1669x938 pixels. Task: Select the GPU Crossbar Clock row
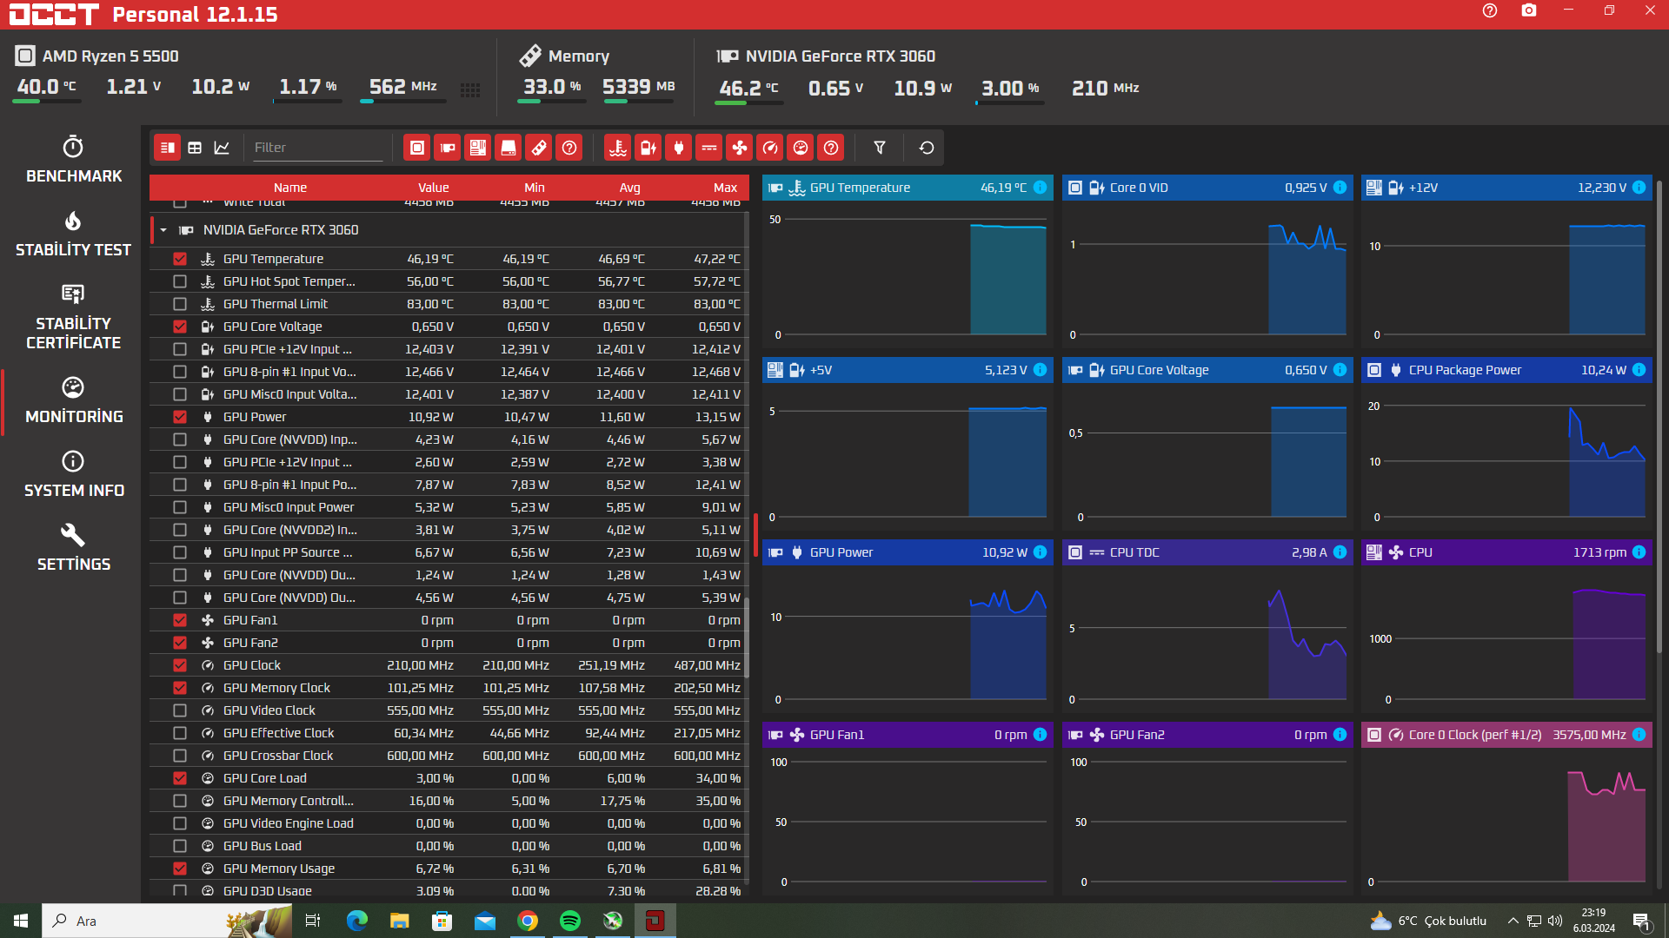click(x=448, y=756)
